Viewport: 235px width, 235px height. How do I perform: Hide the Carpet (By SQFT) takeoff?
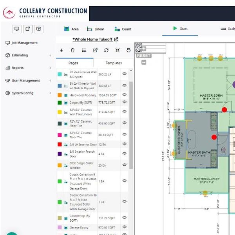click(x=125, y=102)
